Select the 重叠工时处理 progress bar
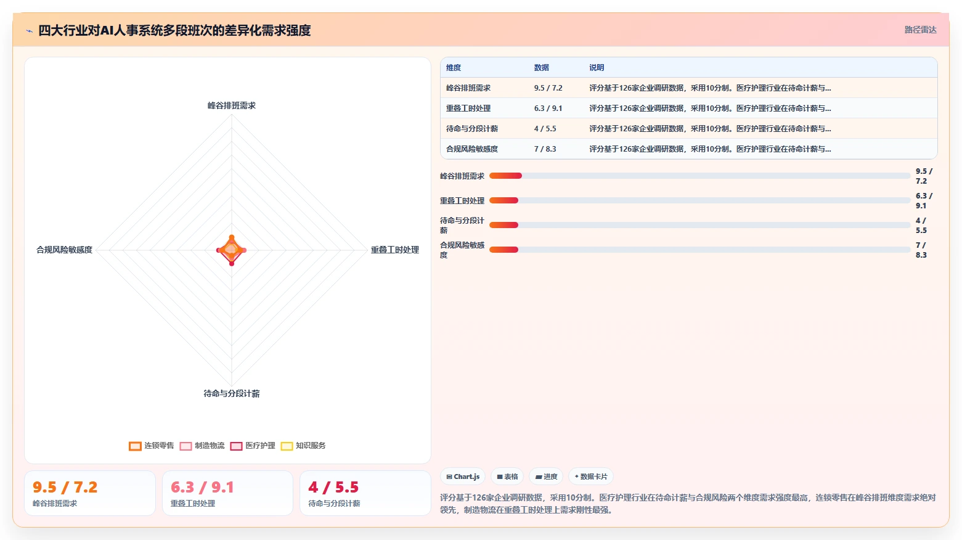The width and height of the screenshot is (962, 540). click(x=699, y=200)
